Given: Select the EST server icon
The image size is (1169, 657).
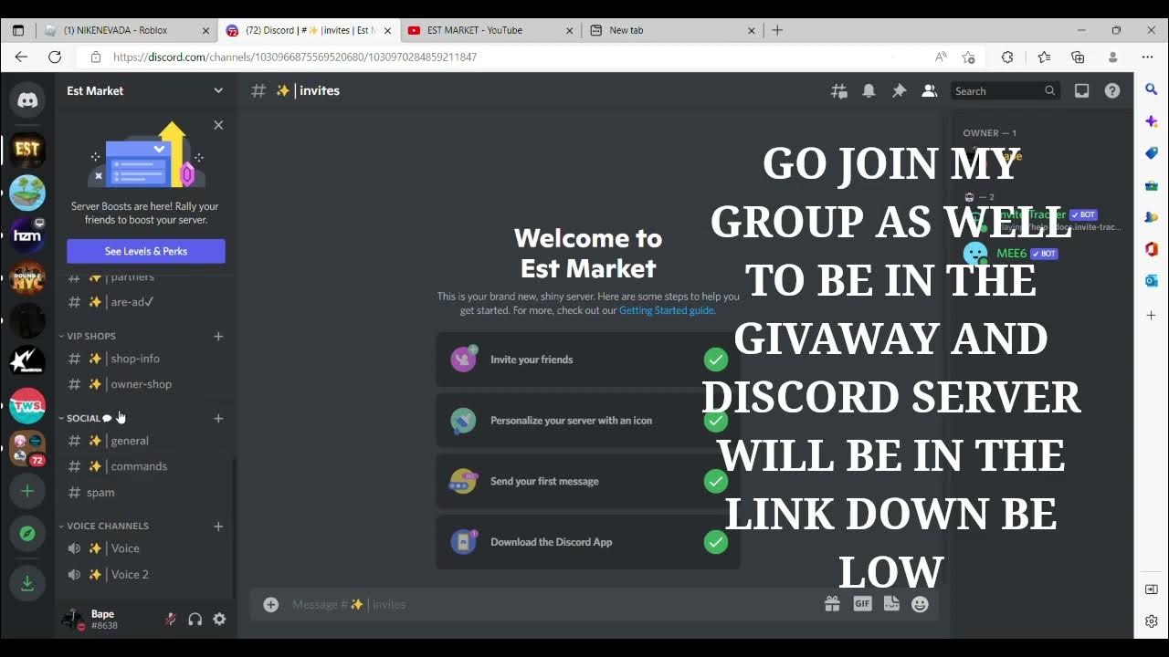Looking at the screenshot, I should tap(27, 149).
